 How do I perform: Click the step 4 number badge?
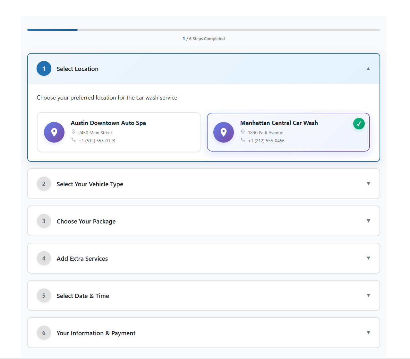pyautogui.click(x=44, y=258)
